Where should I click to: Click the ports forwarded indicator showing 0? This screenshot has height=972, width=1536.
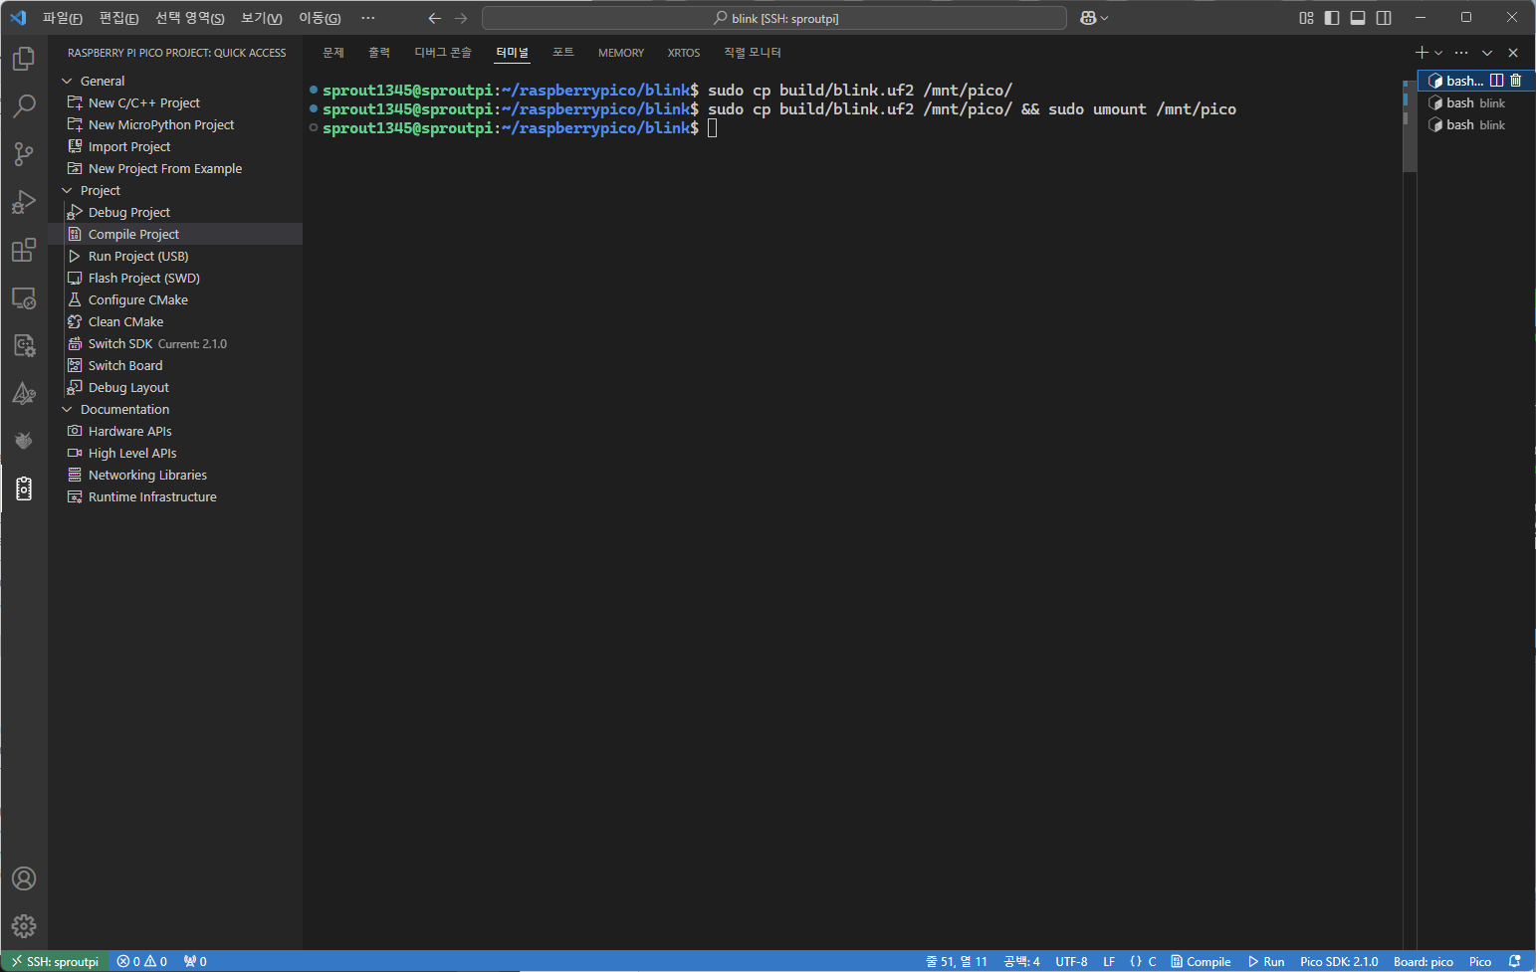(195, 961)
